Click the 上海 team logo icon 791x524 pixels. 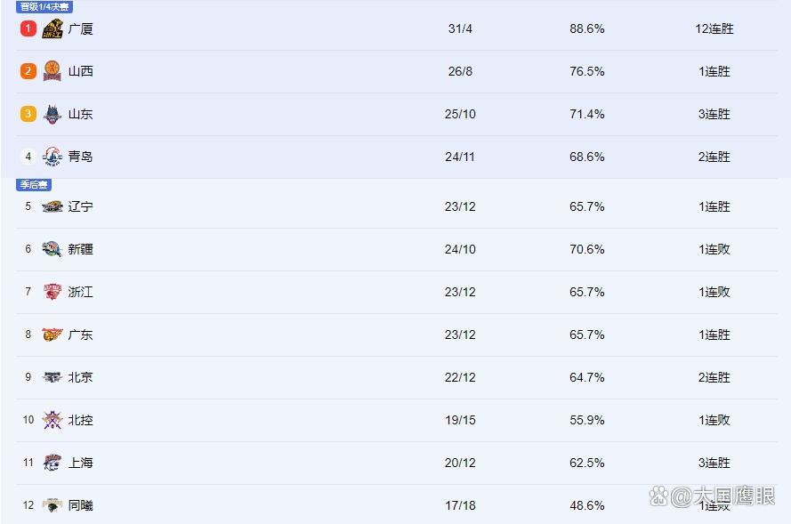pos(52,463)
